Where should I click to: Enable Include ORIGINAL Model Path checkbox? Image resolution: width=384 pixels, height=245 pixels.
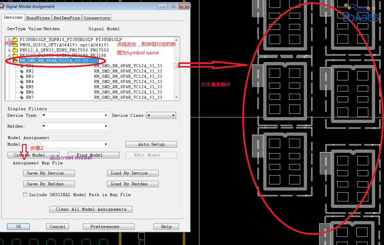(25, 194)
